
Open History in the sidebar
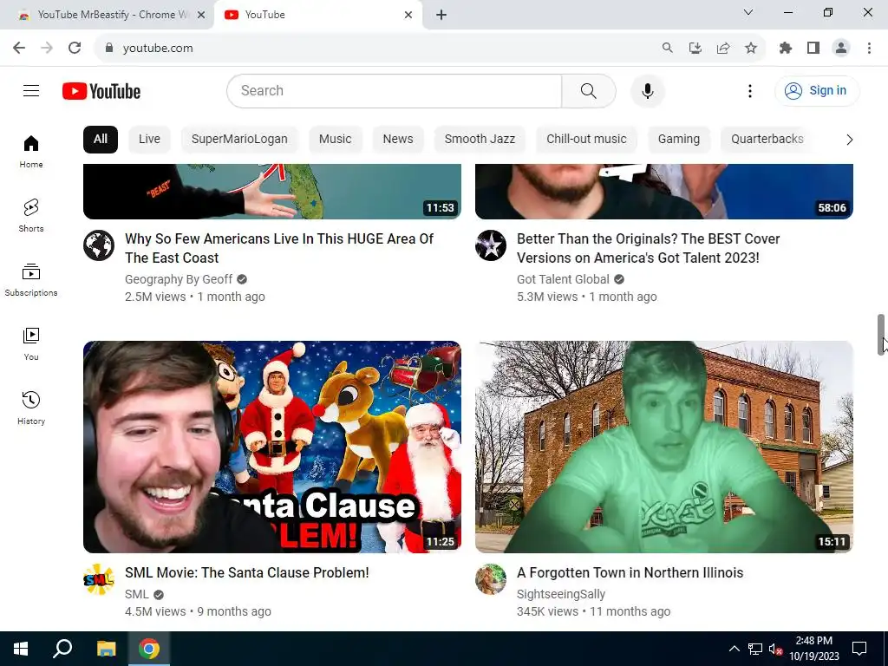pos(31,408)
